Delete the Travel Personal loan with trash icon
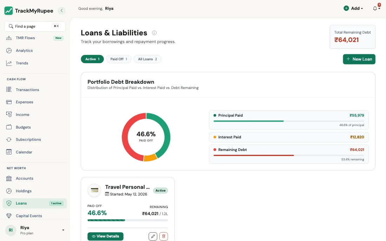 tap(164, 236)
